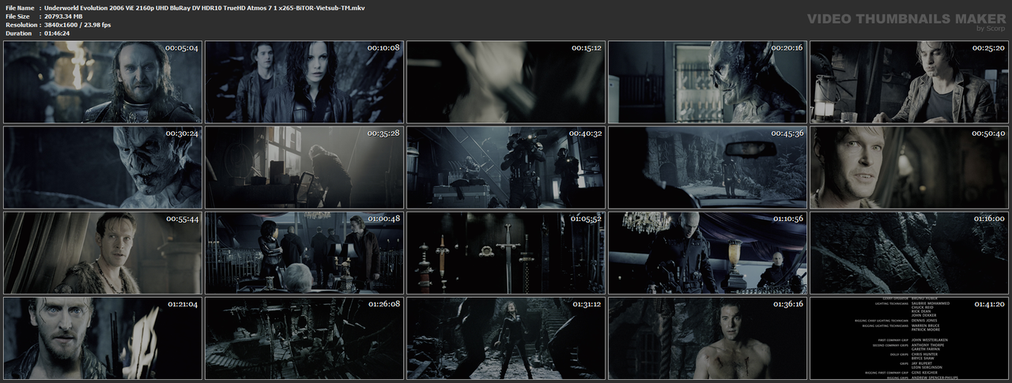Select the thumbnail at 00:10:08
The width and height of the screenshot is (1012, 383).
(304, 82)
